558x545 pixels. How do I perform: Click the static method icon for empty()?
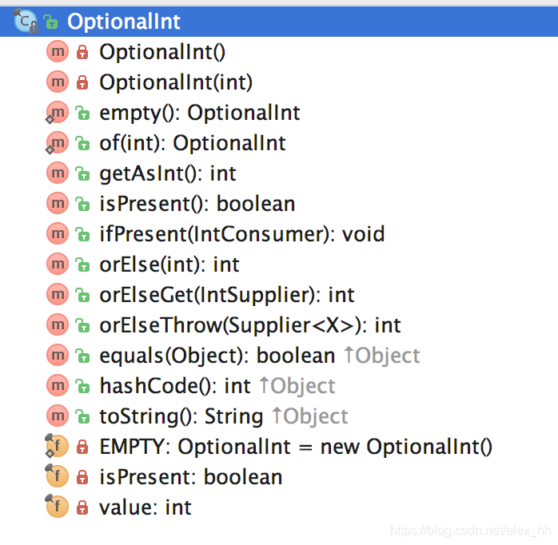57,113
